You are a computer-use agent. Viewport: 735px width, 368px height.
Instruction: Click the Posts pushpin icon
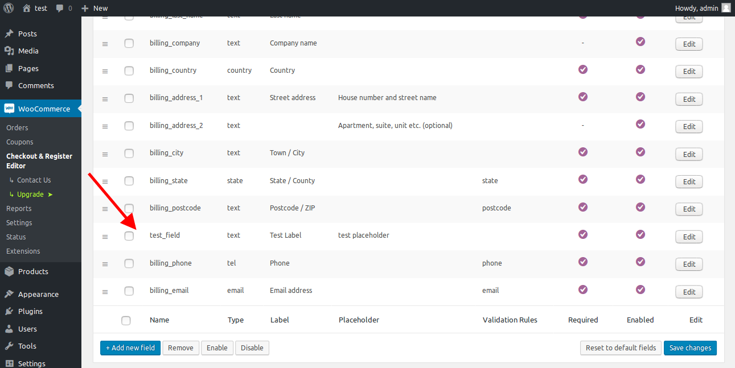click(x=9, y=34)
